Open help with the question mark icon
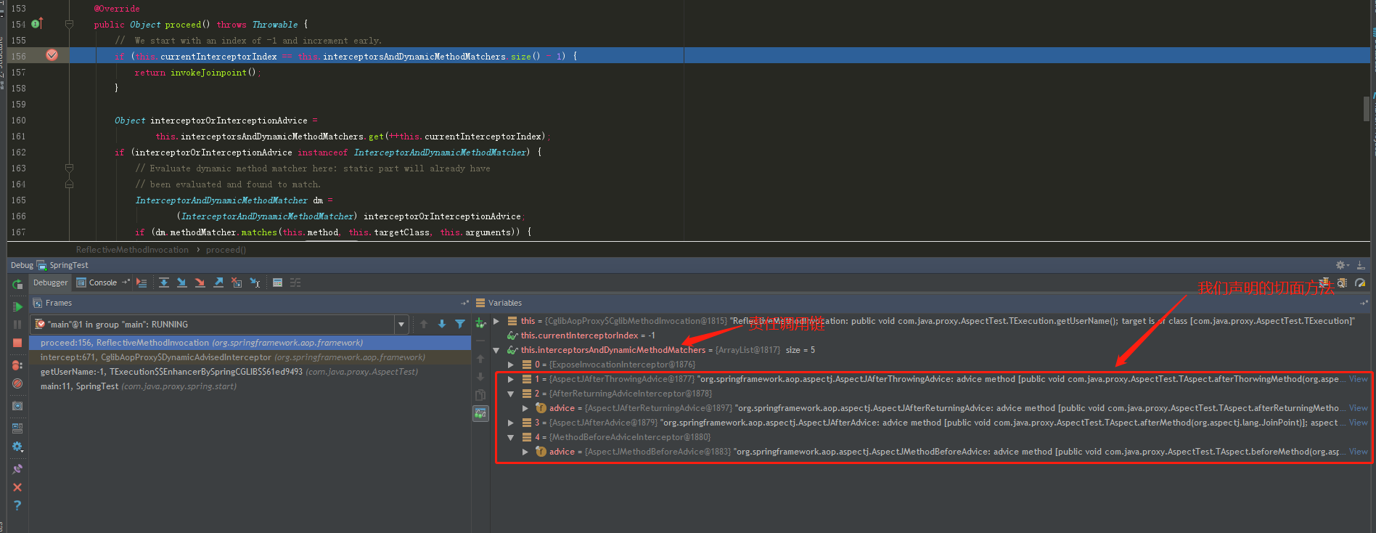The width and height of the screenshot is (1376, 533). tap(17, 505)
